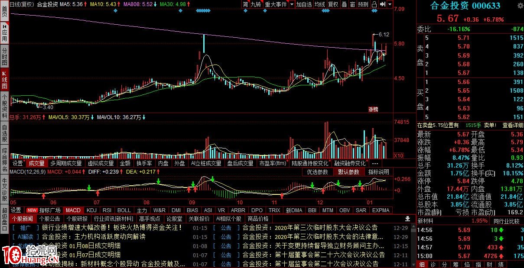
Task: Open the 牛叉诊股 sidebar tab
Action: point(4,190)
